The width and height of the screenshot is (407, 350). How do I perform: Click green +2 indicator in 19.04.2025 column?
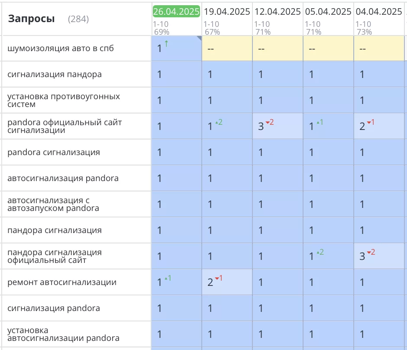[218, 123]
